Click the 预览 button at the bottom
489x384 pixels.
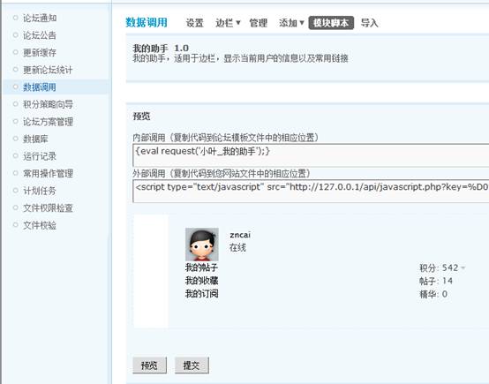coord(149,365)
